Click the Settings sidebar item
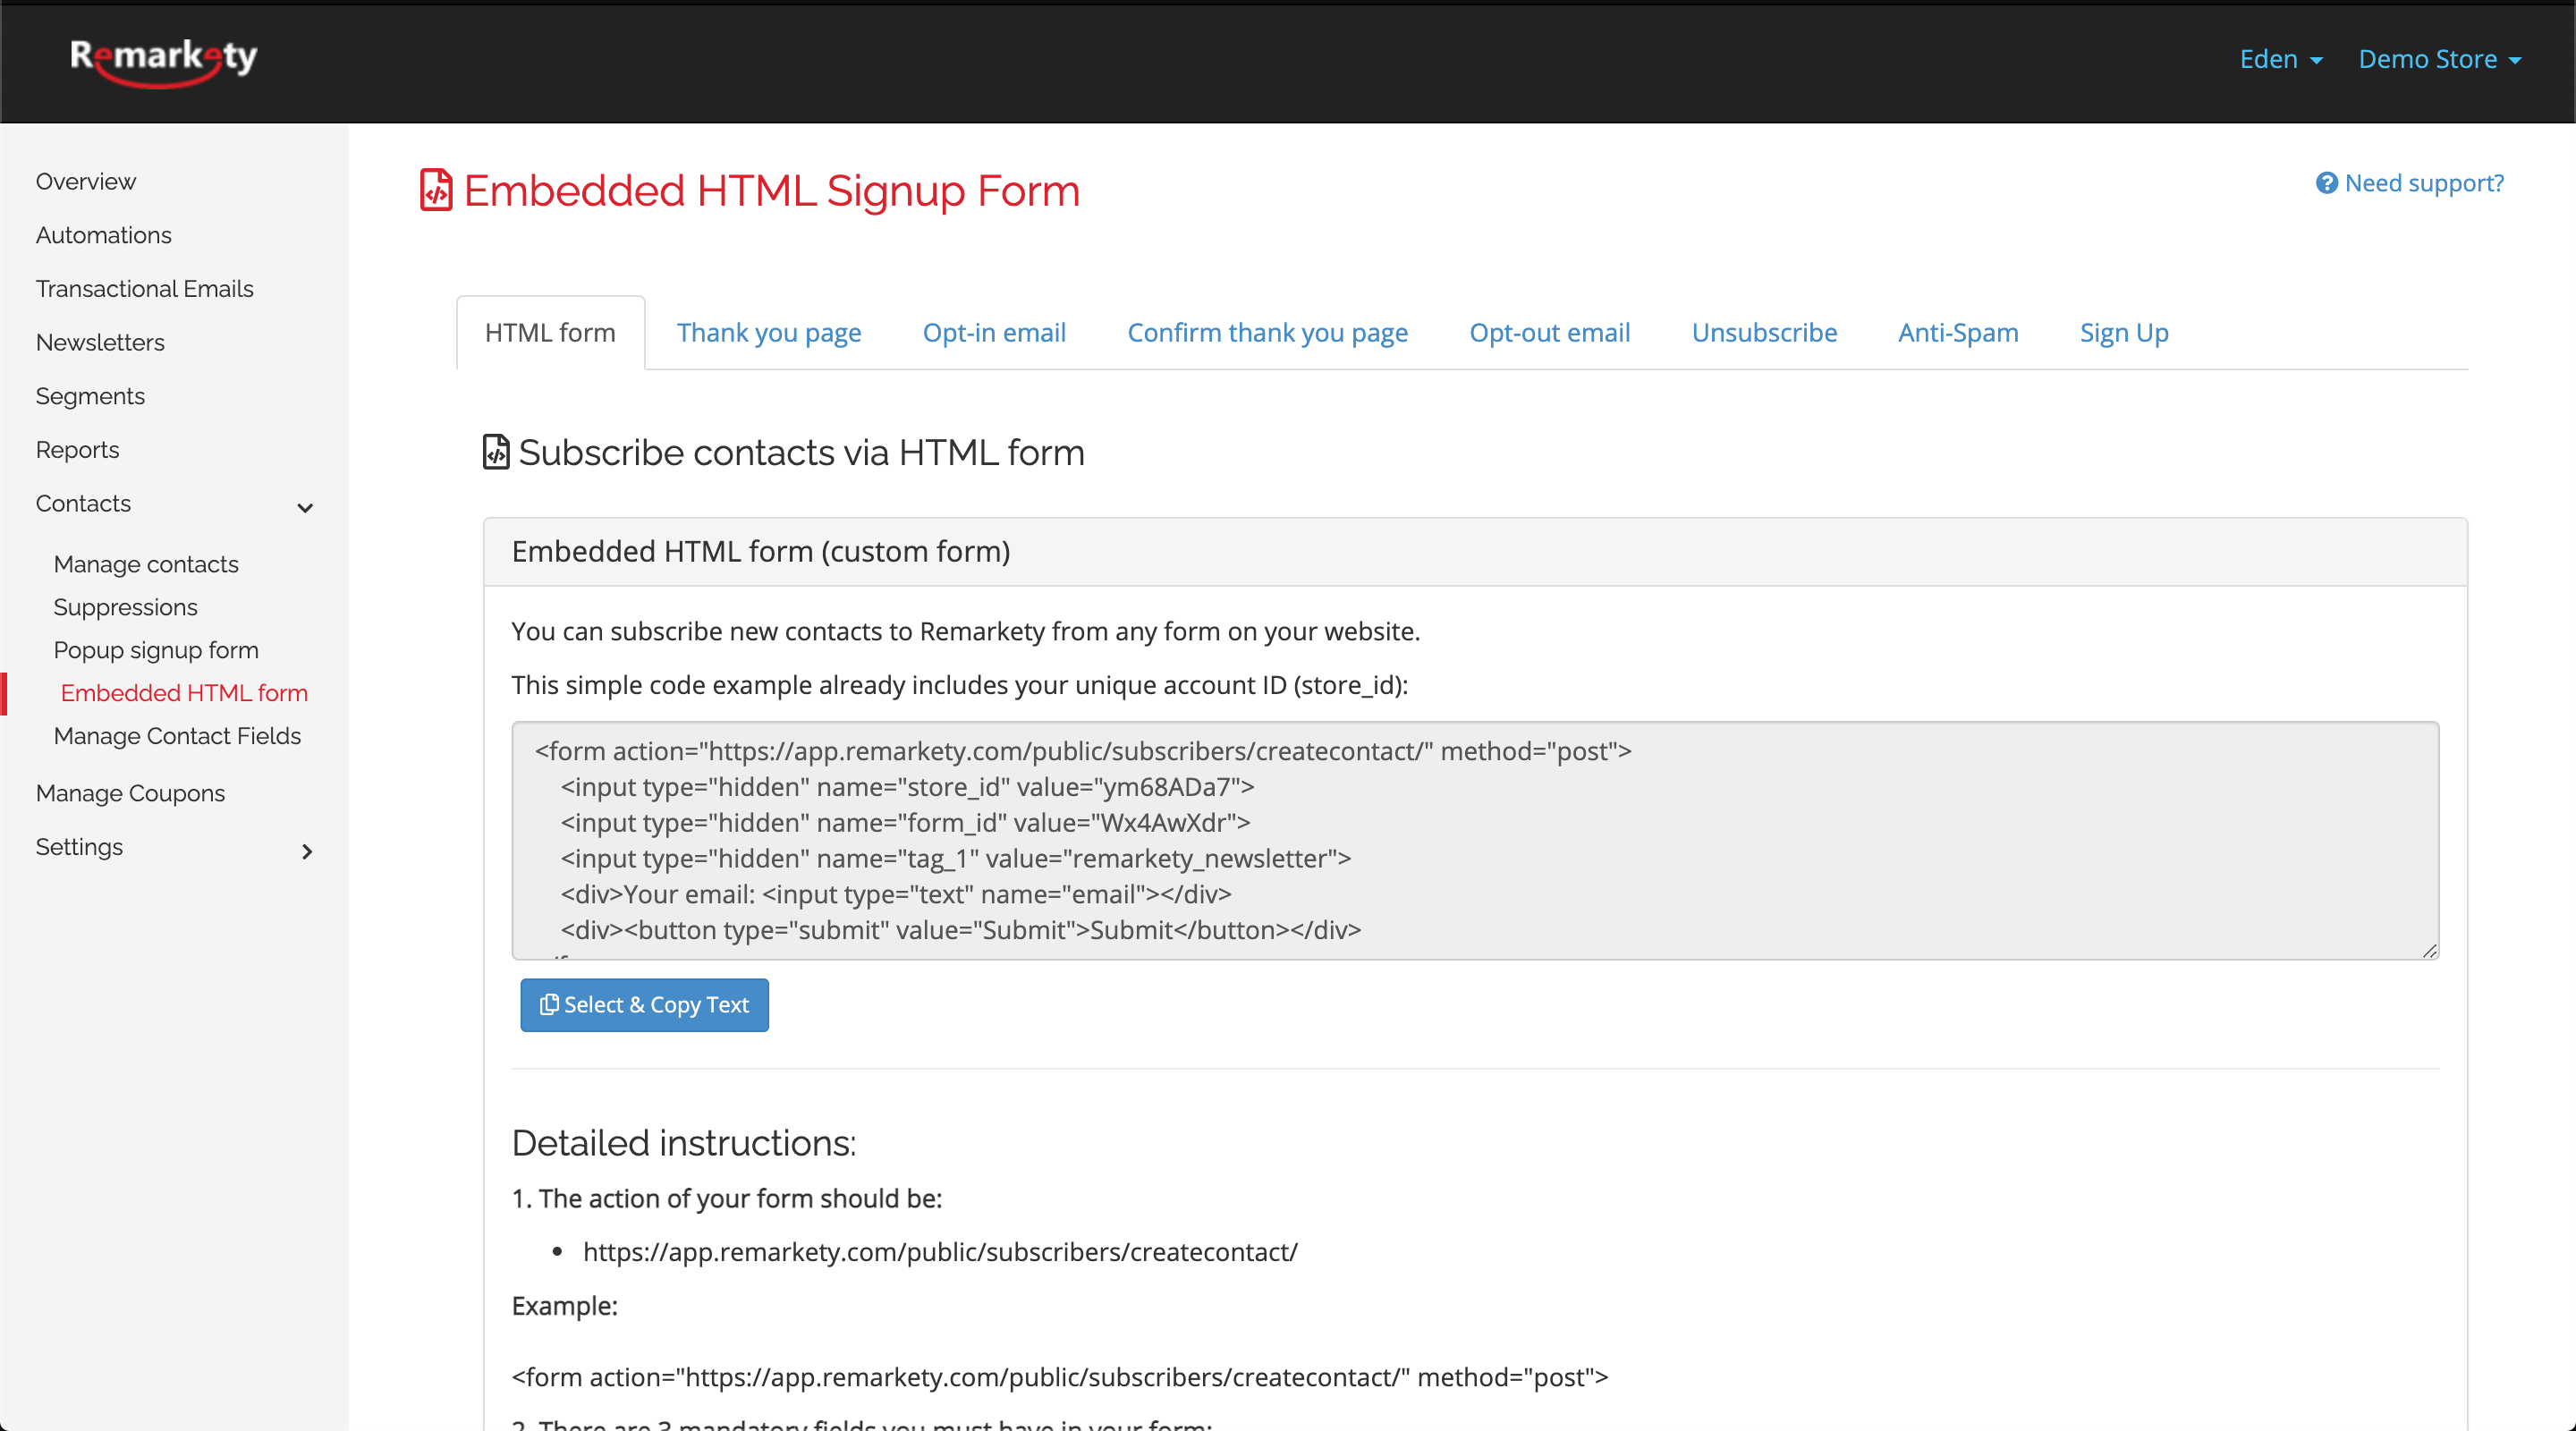Image resolution: width=2576 pixels, height=1431 pixels. coord(79,847)
